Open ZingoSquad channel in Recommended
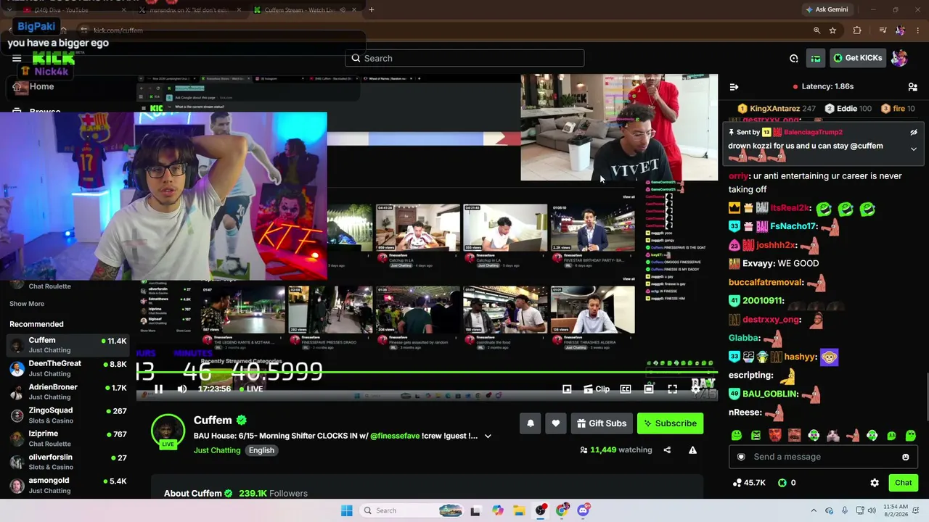 (67, 415)
